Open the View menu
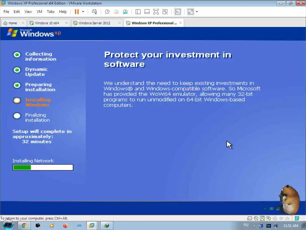The height and width of the screenshot is (230, 306). click(28, 12)
